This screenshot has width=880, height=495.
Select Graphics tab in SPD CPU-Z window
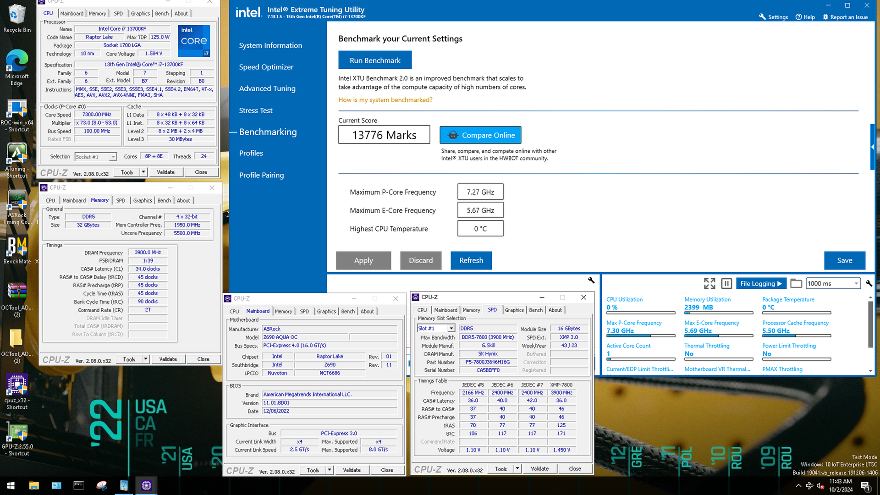(x=514, y=310)
